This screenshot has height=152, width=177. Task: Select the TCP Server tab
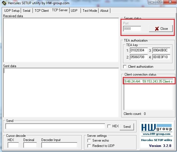pyautogui.click(x=60, y=10)
